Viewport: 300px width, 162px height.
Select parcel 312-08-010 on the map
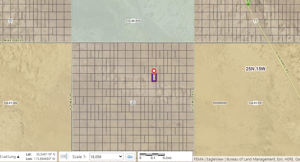coord(133,21)
